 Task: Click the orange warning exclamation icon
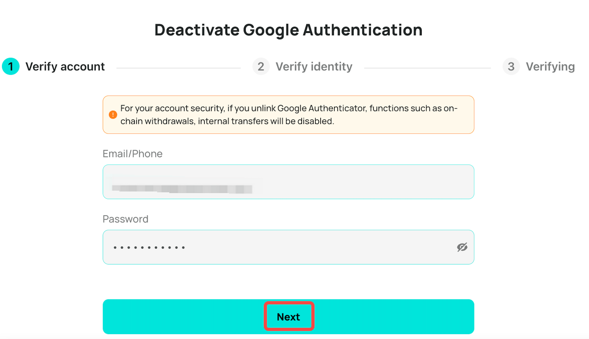pos(113,115)
